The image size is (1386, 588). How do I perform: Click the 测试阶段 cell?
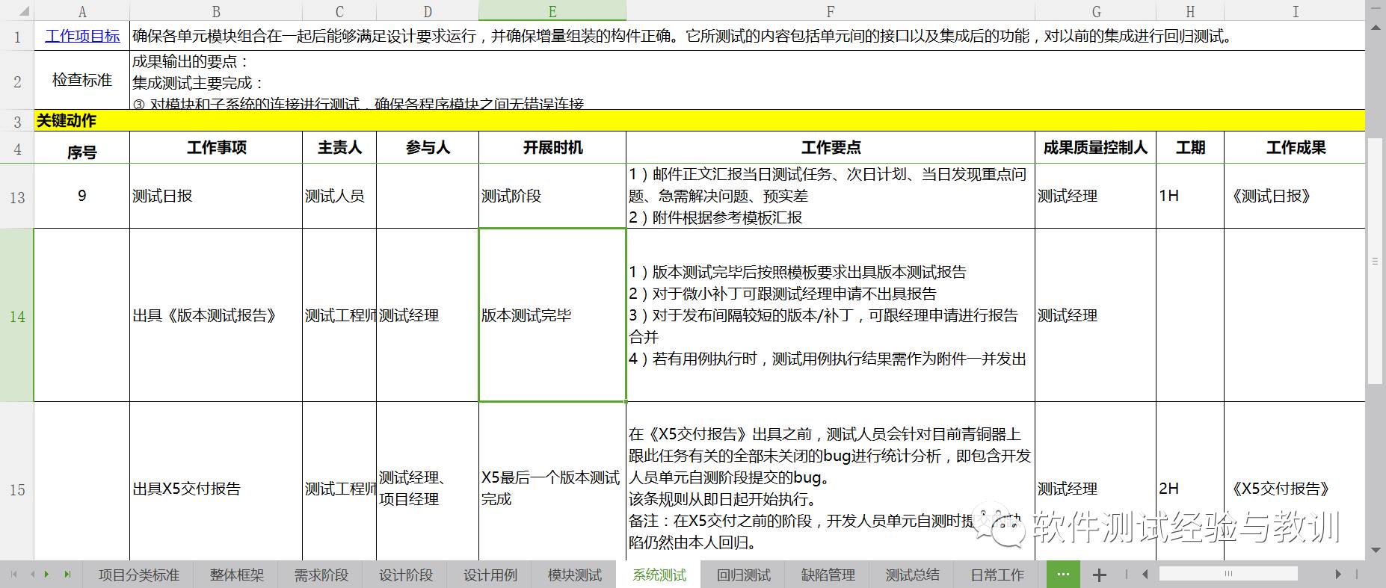pyautogui.click(x=552, y=196)
